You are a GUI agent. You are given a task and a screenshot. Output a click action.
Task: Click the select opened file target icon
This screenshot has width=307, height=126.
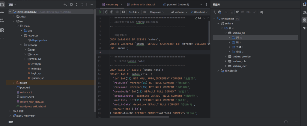(71, 5)
